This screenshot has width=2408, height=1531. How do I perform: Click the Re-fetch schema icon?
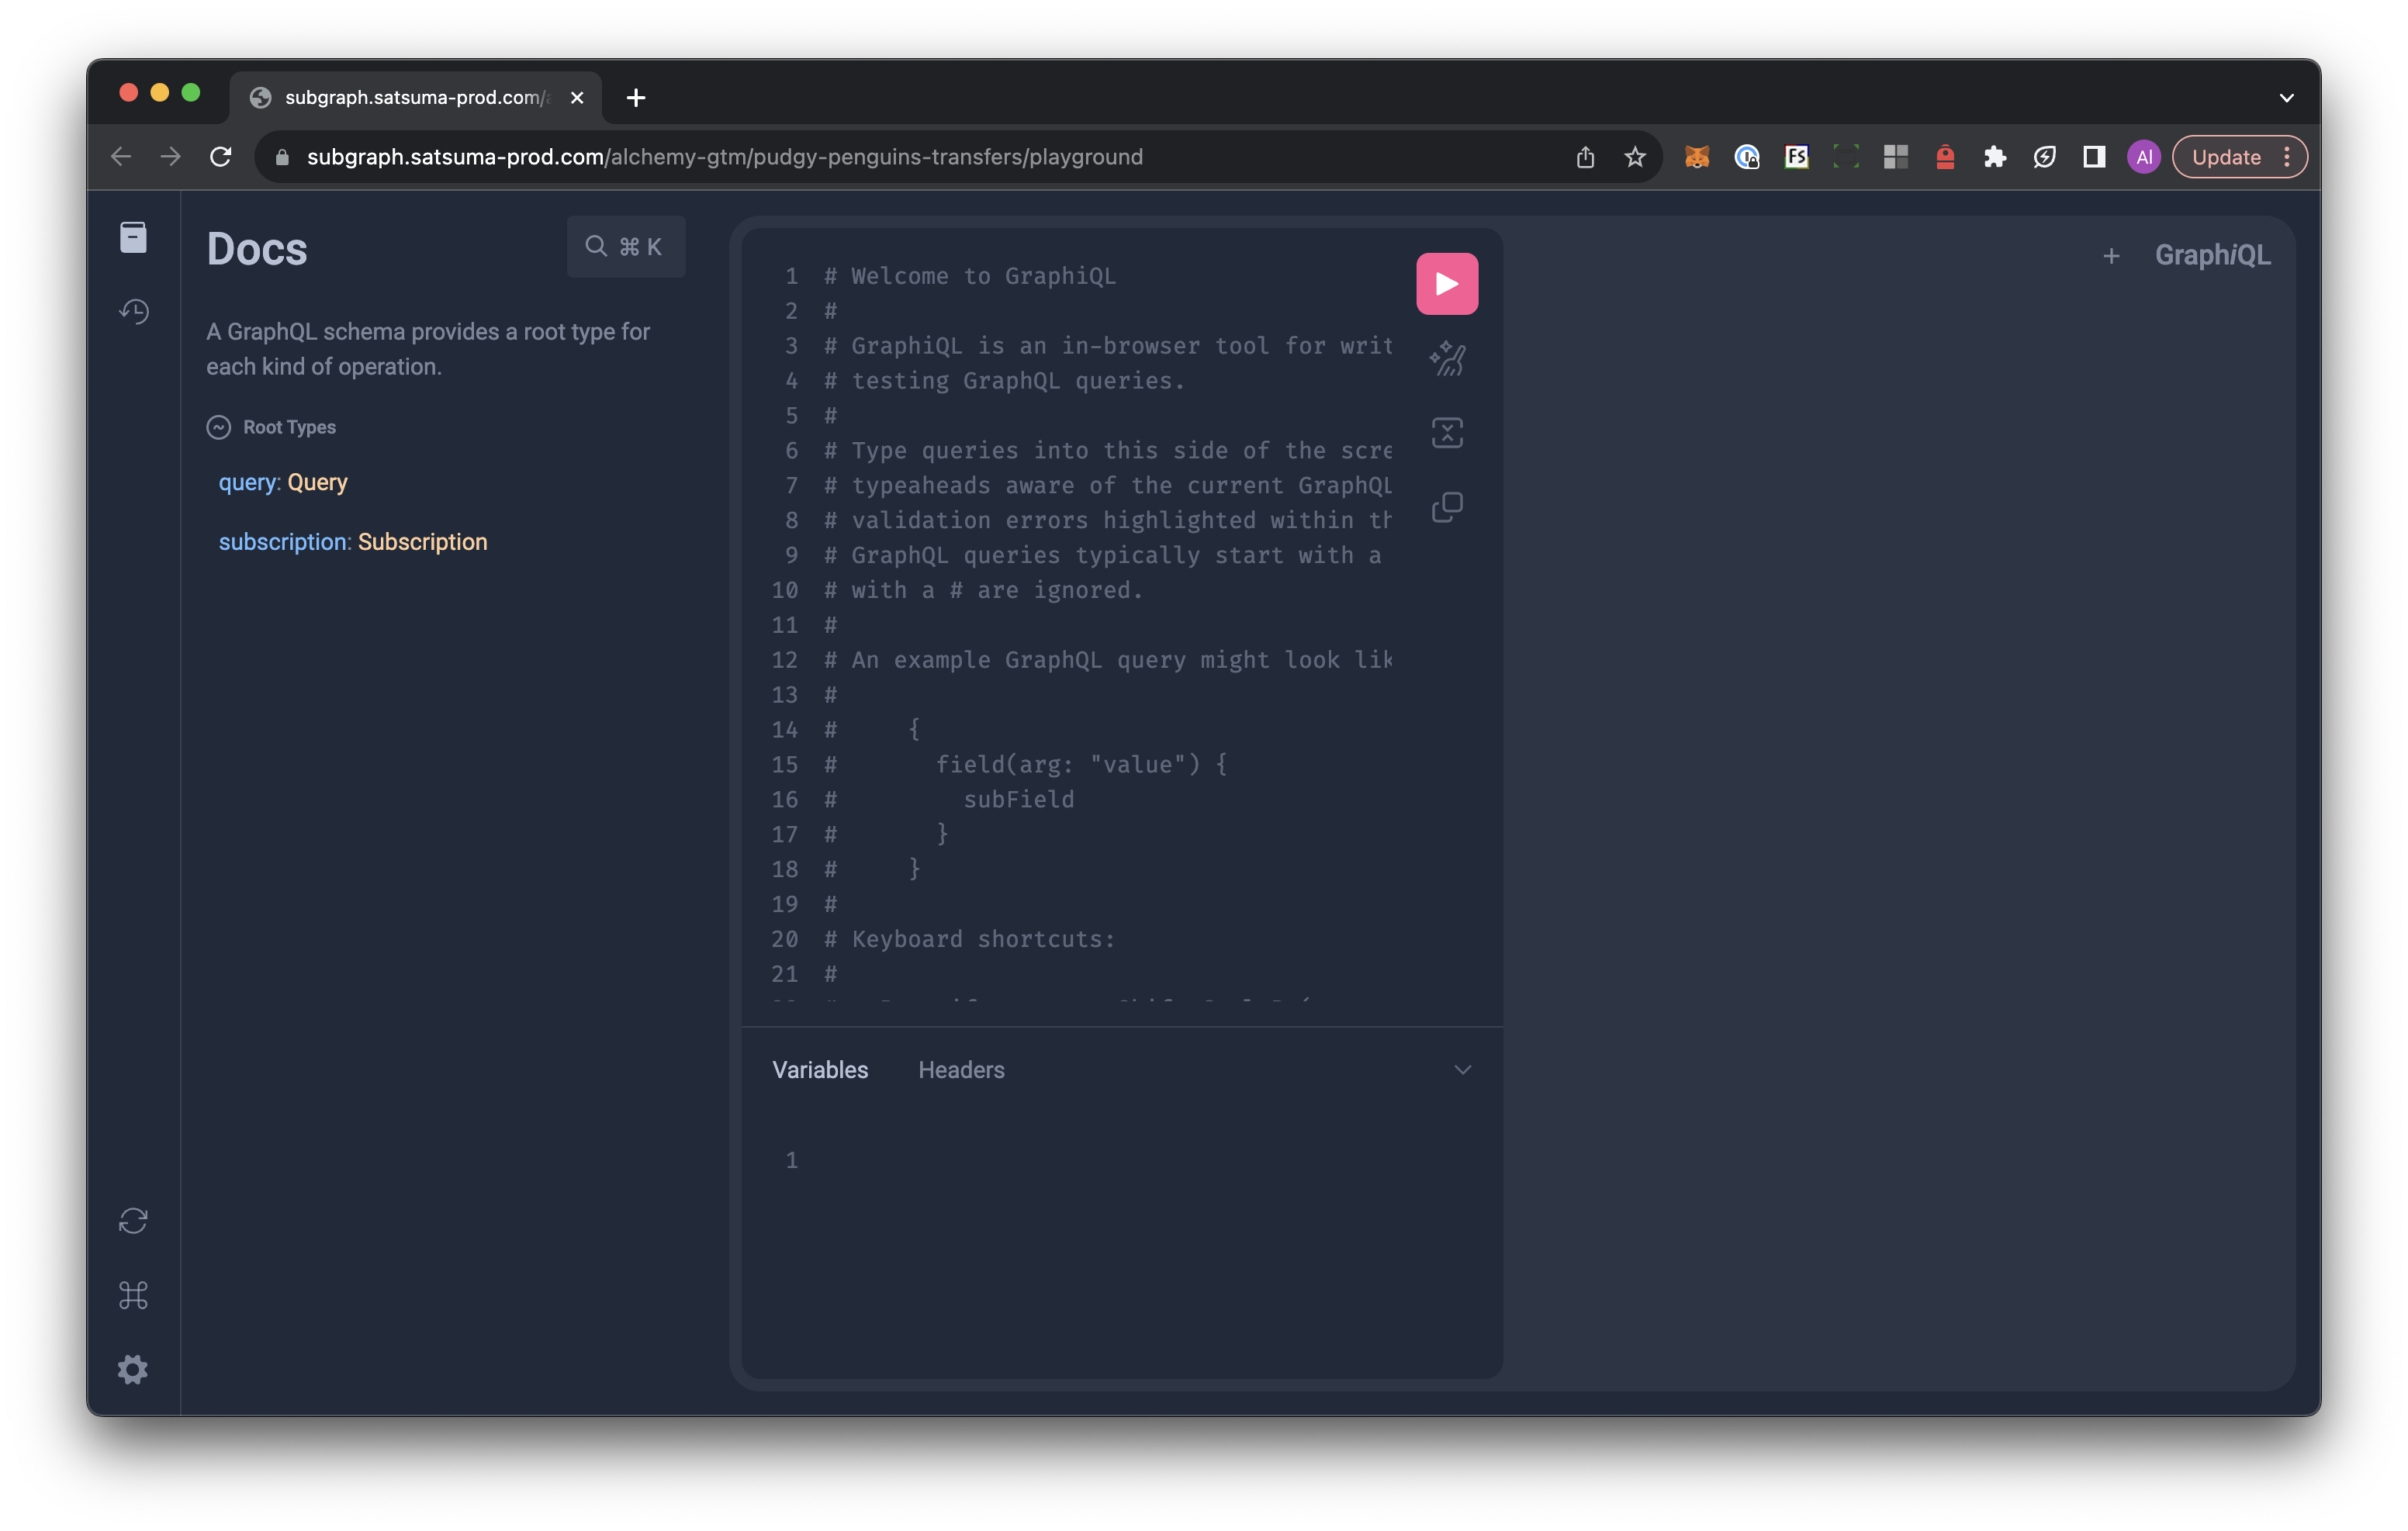click(133, 1221)
